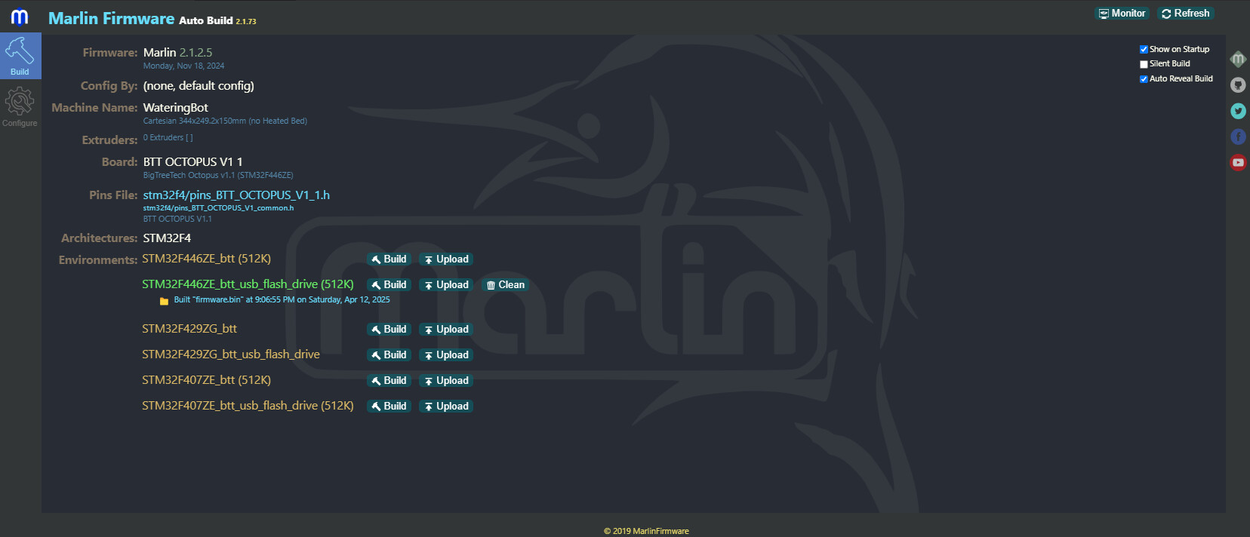Upload STM32F429ZG_btt_usb_flash_drive environment
This screenshot has width=1250, height=537.
[446, 355]
